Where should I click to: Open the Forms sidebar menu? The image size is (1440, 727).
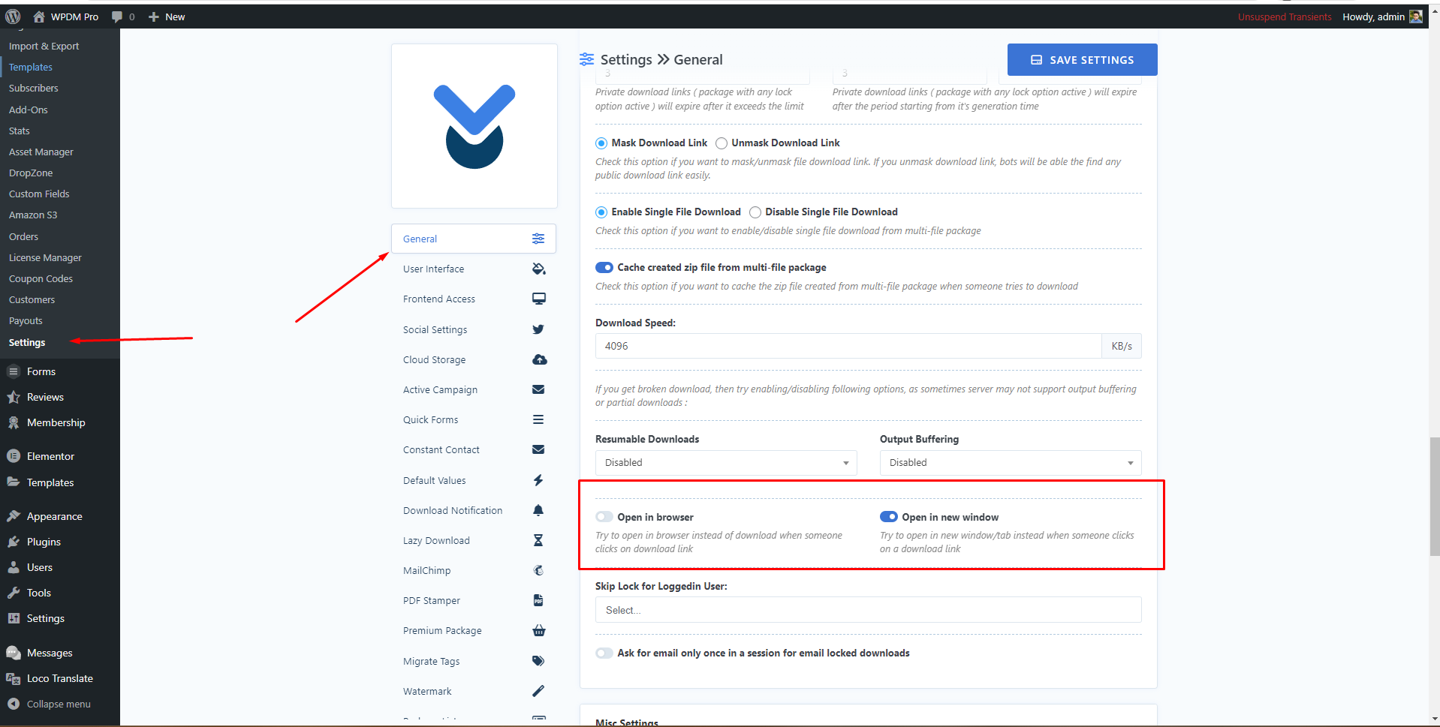point(41,371)
